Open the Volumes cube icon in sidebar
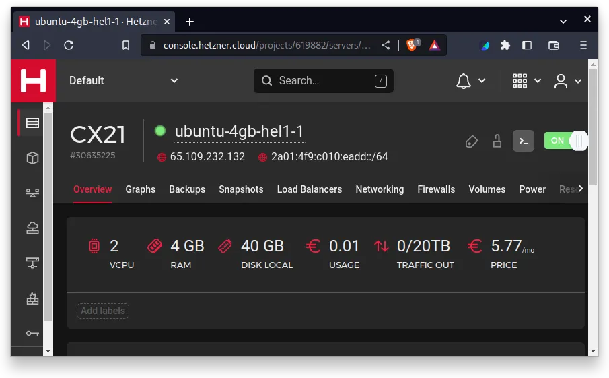The image size is (609, 378). tap(32, 158)
